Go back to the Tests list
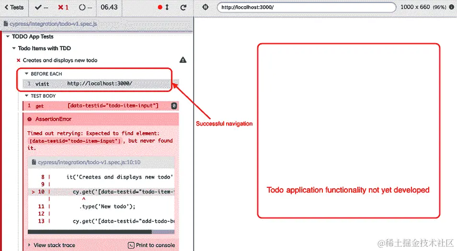This screenshot has width=457, height=251. tap(14, 7)
